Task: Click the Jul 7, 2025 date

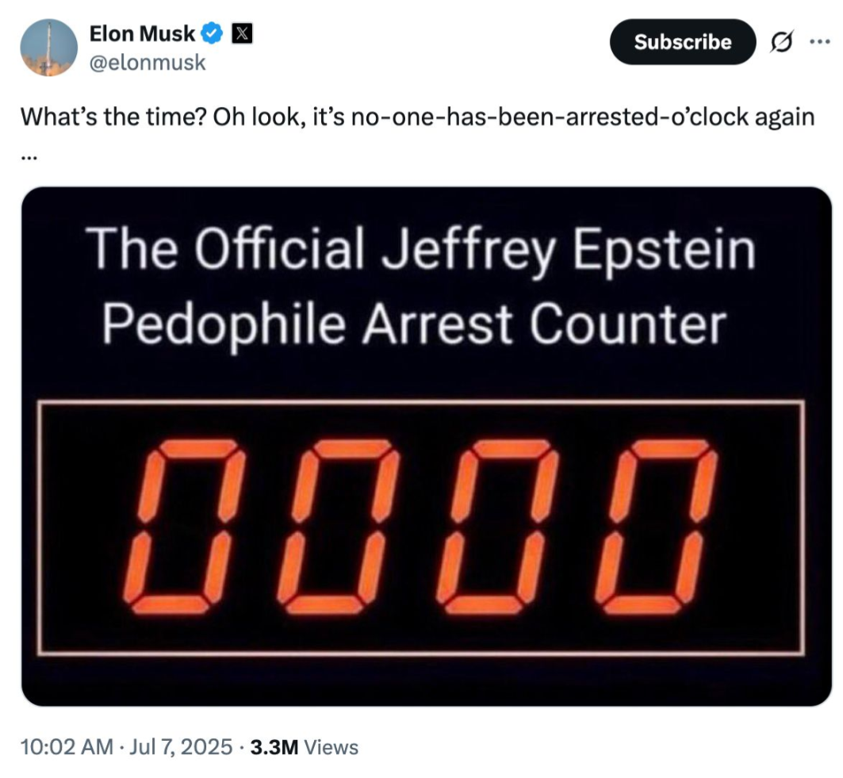Action: (182, 747)
